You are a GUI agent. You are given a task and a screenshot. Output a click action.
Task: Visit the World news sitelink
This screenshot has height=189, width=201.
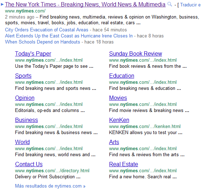tap(22, 142)
